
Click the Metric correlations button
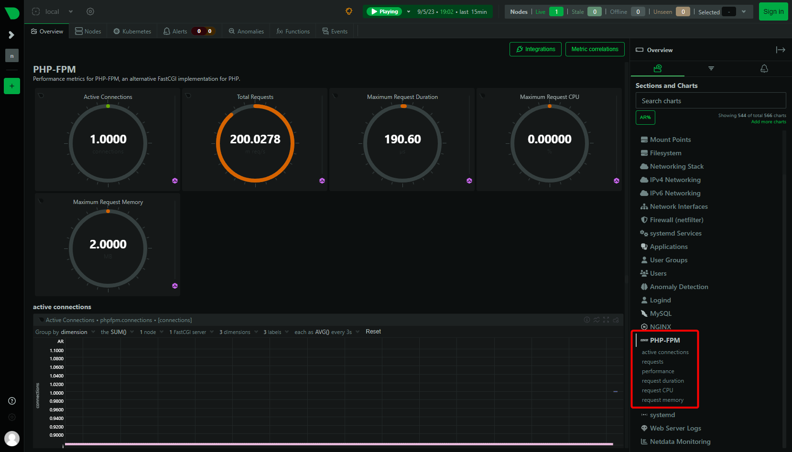point(595,49)
